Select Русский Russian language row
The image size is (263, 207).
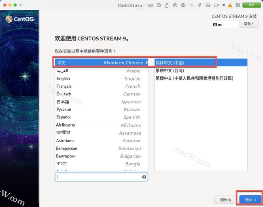pos(101,109)
